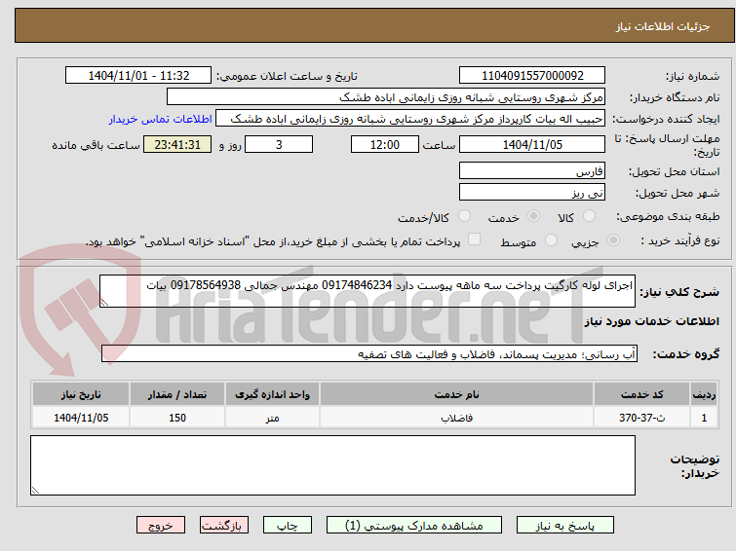This screenshot has height=551, width=736.
Task: Click table date cell 1404/11/05
Action: click(81, 418)
